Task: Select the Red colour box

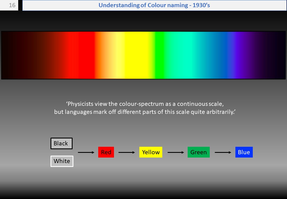Action: pos(106,152)
